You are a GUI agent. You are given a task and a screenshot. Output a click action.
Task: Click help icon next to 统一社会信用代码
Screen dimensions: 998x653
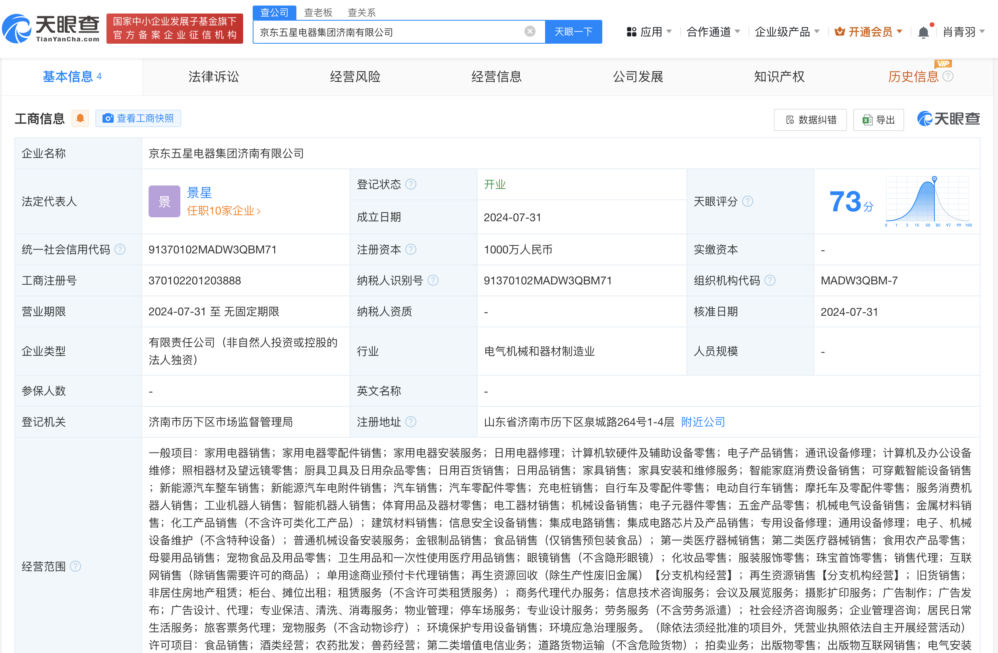tap(120, 250)
